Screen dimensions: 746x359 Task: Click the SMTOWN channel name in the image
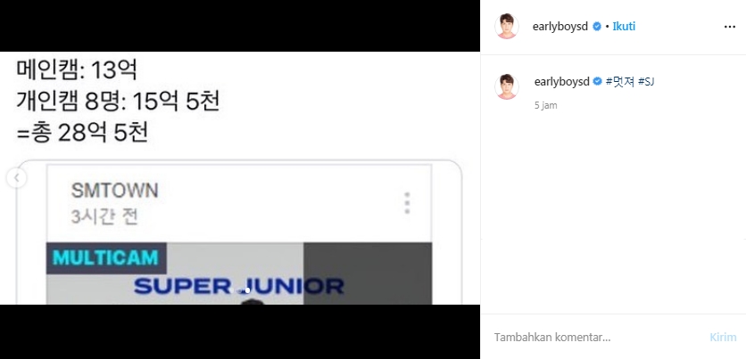click(114, 191)
